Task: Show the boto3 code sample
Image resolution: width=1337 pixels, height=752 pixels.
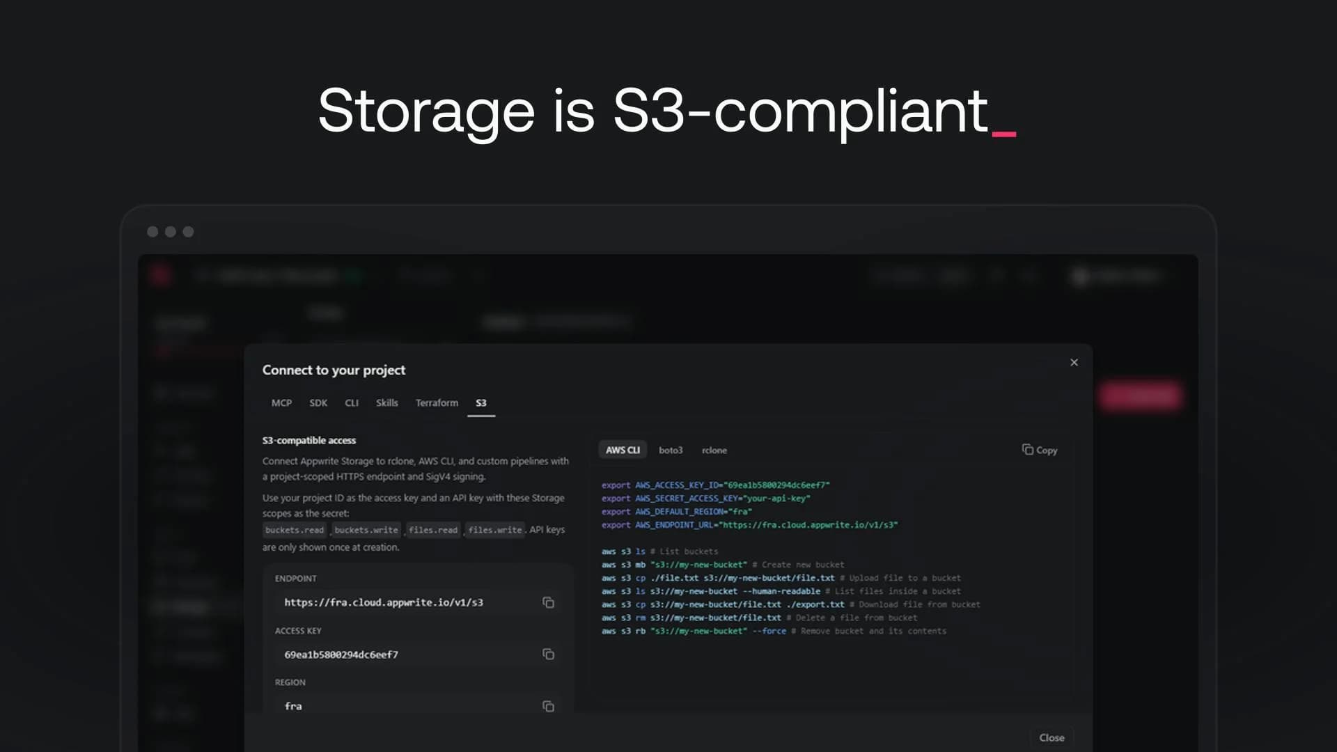Action: click(671, 451)
